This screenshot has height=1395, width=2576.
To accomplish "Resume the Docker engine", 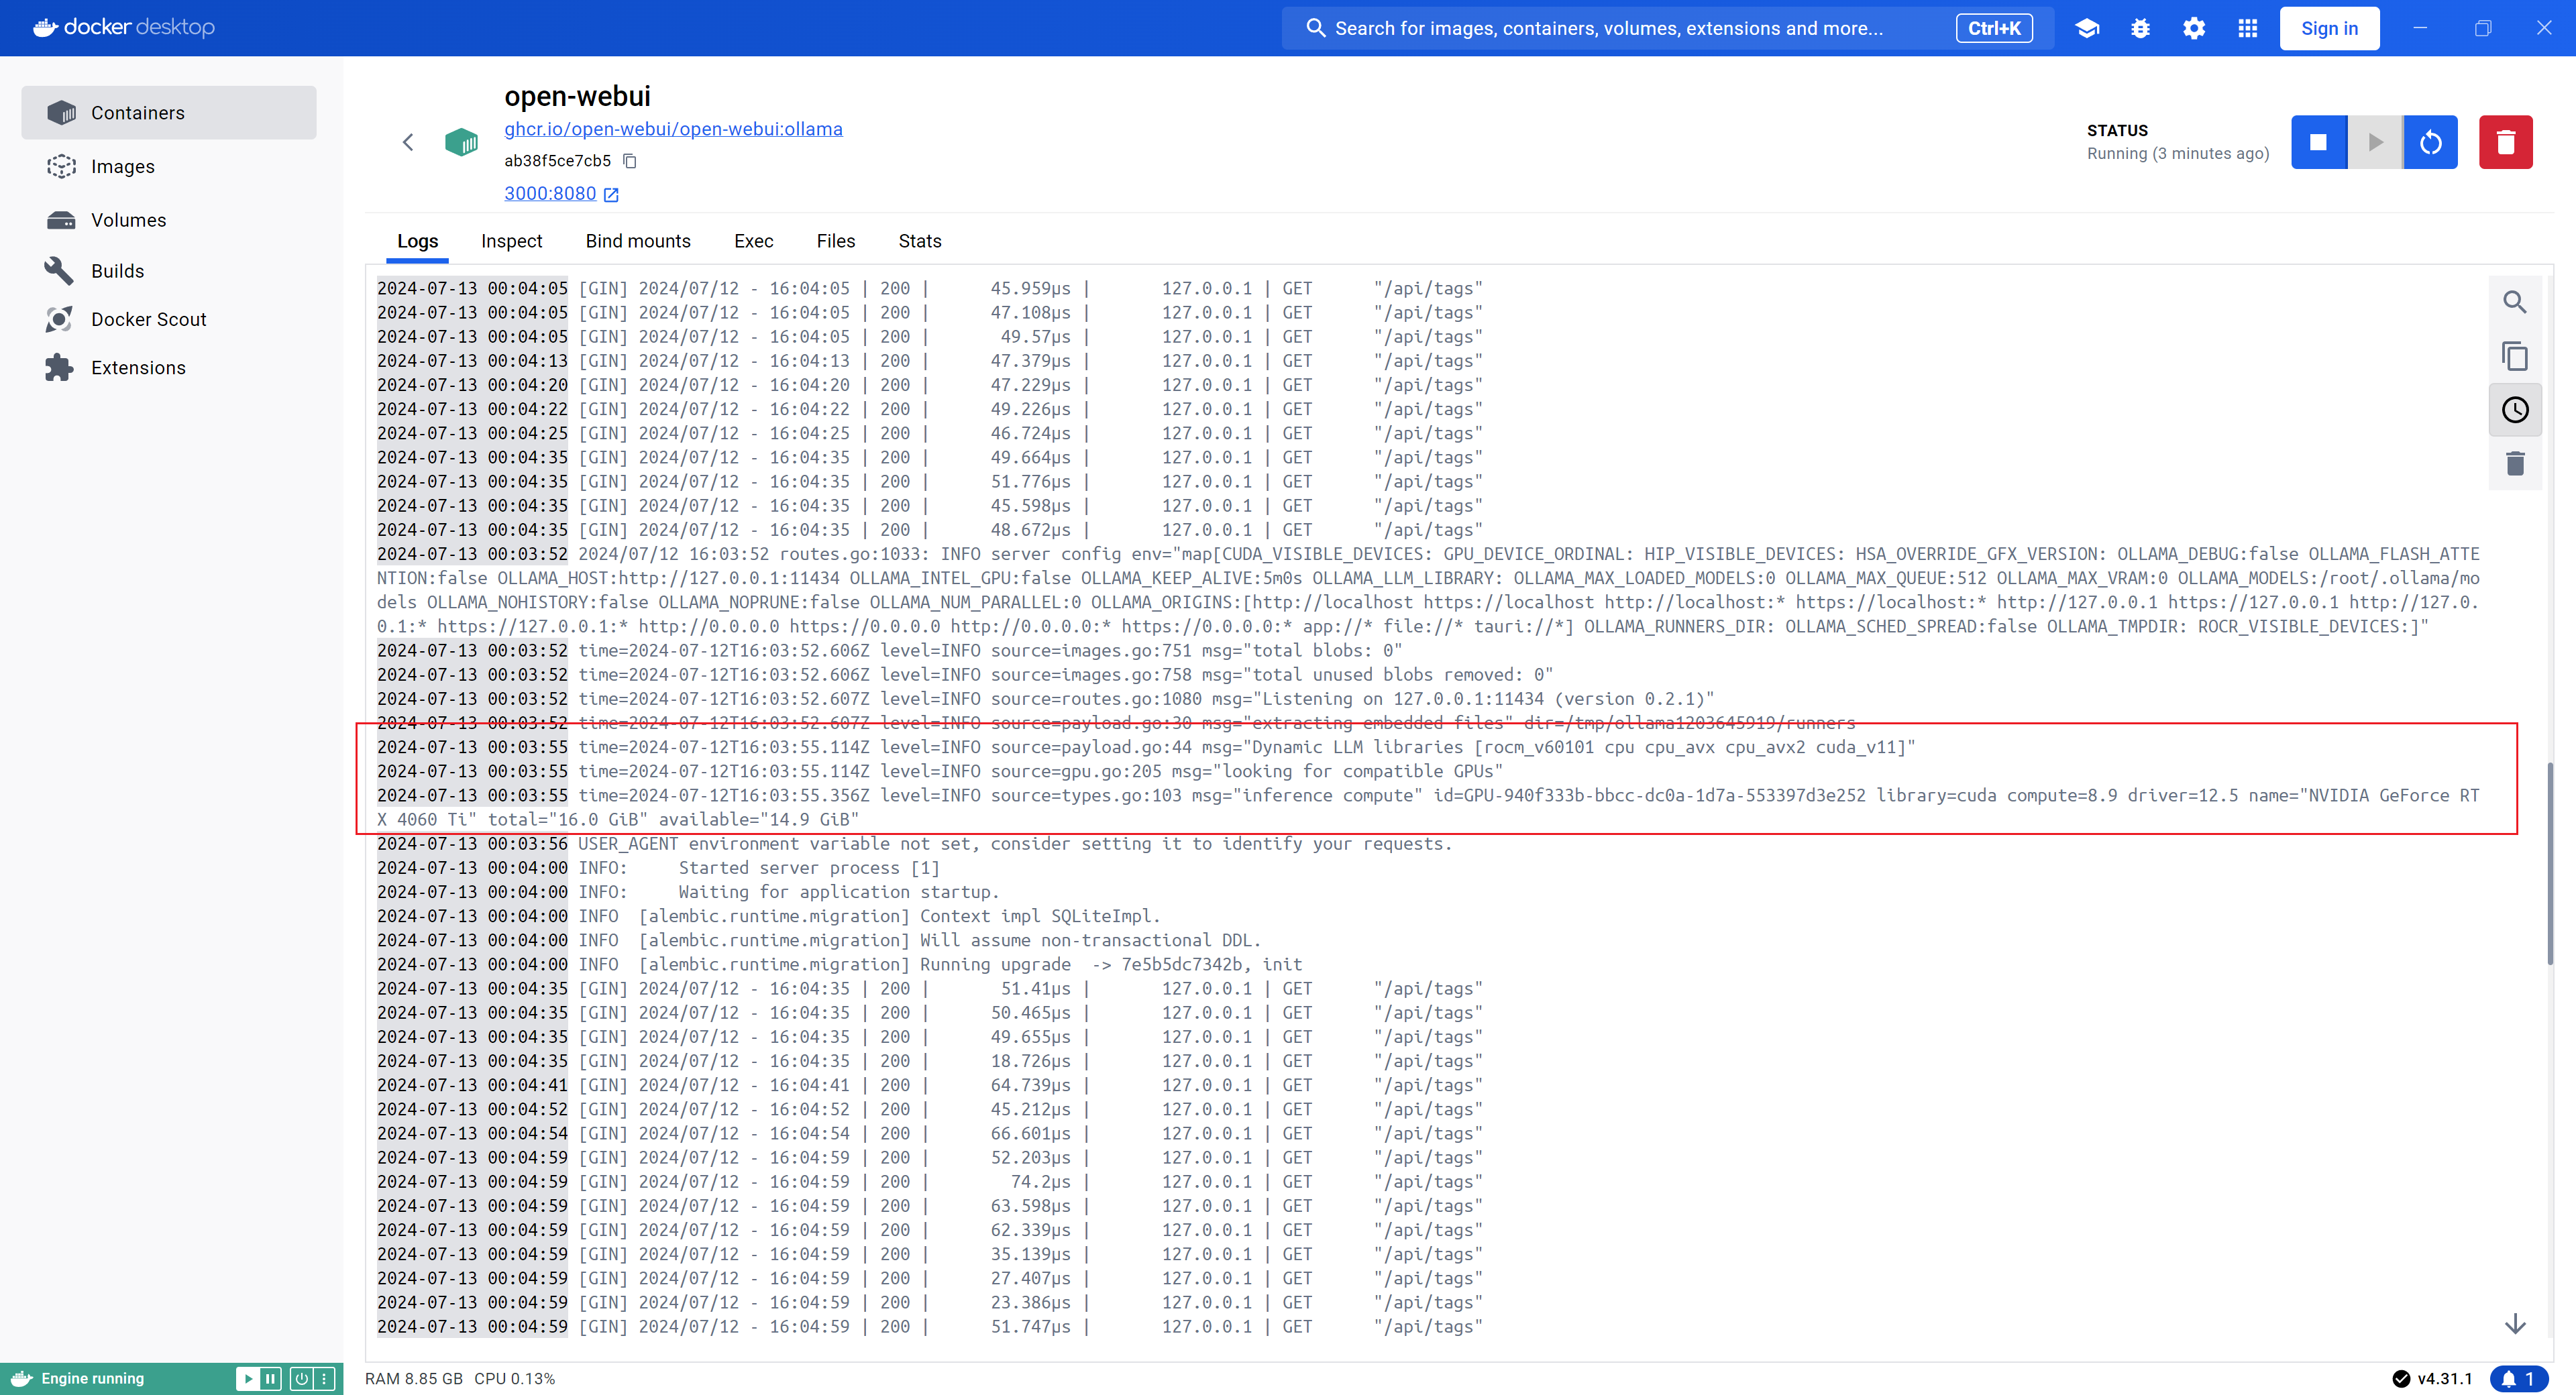I will (248, 1378).
